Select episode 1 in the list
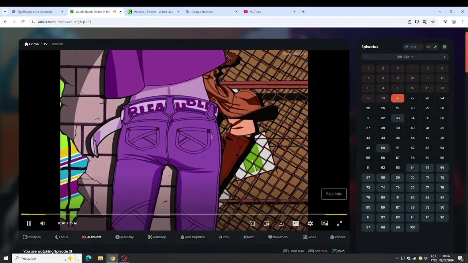The height and width of the screenshot is (263, 468). pos(368,68)
